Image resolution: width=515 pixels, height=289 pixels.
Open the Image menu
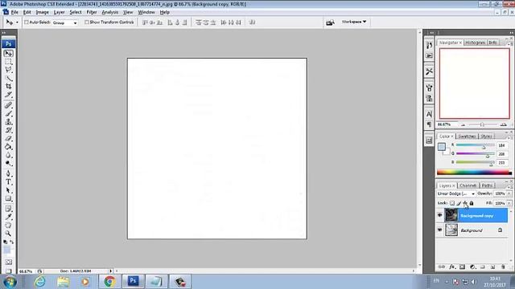pos(42,12)
